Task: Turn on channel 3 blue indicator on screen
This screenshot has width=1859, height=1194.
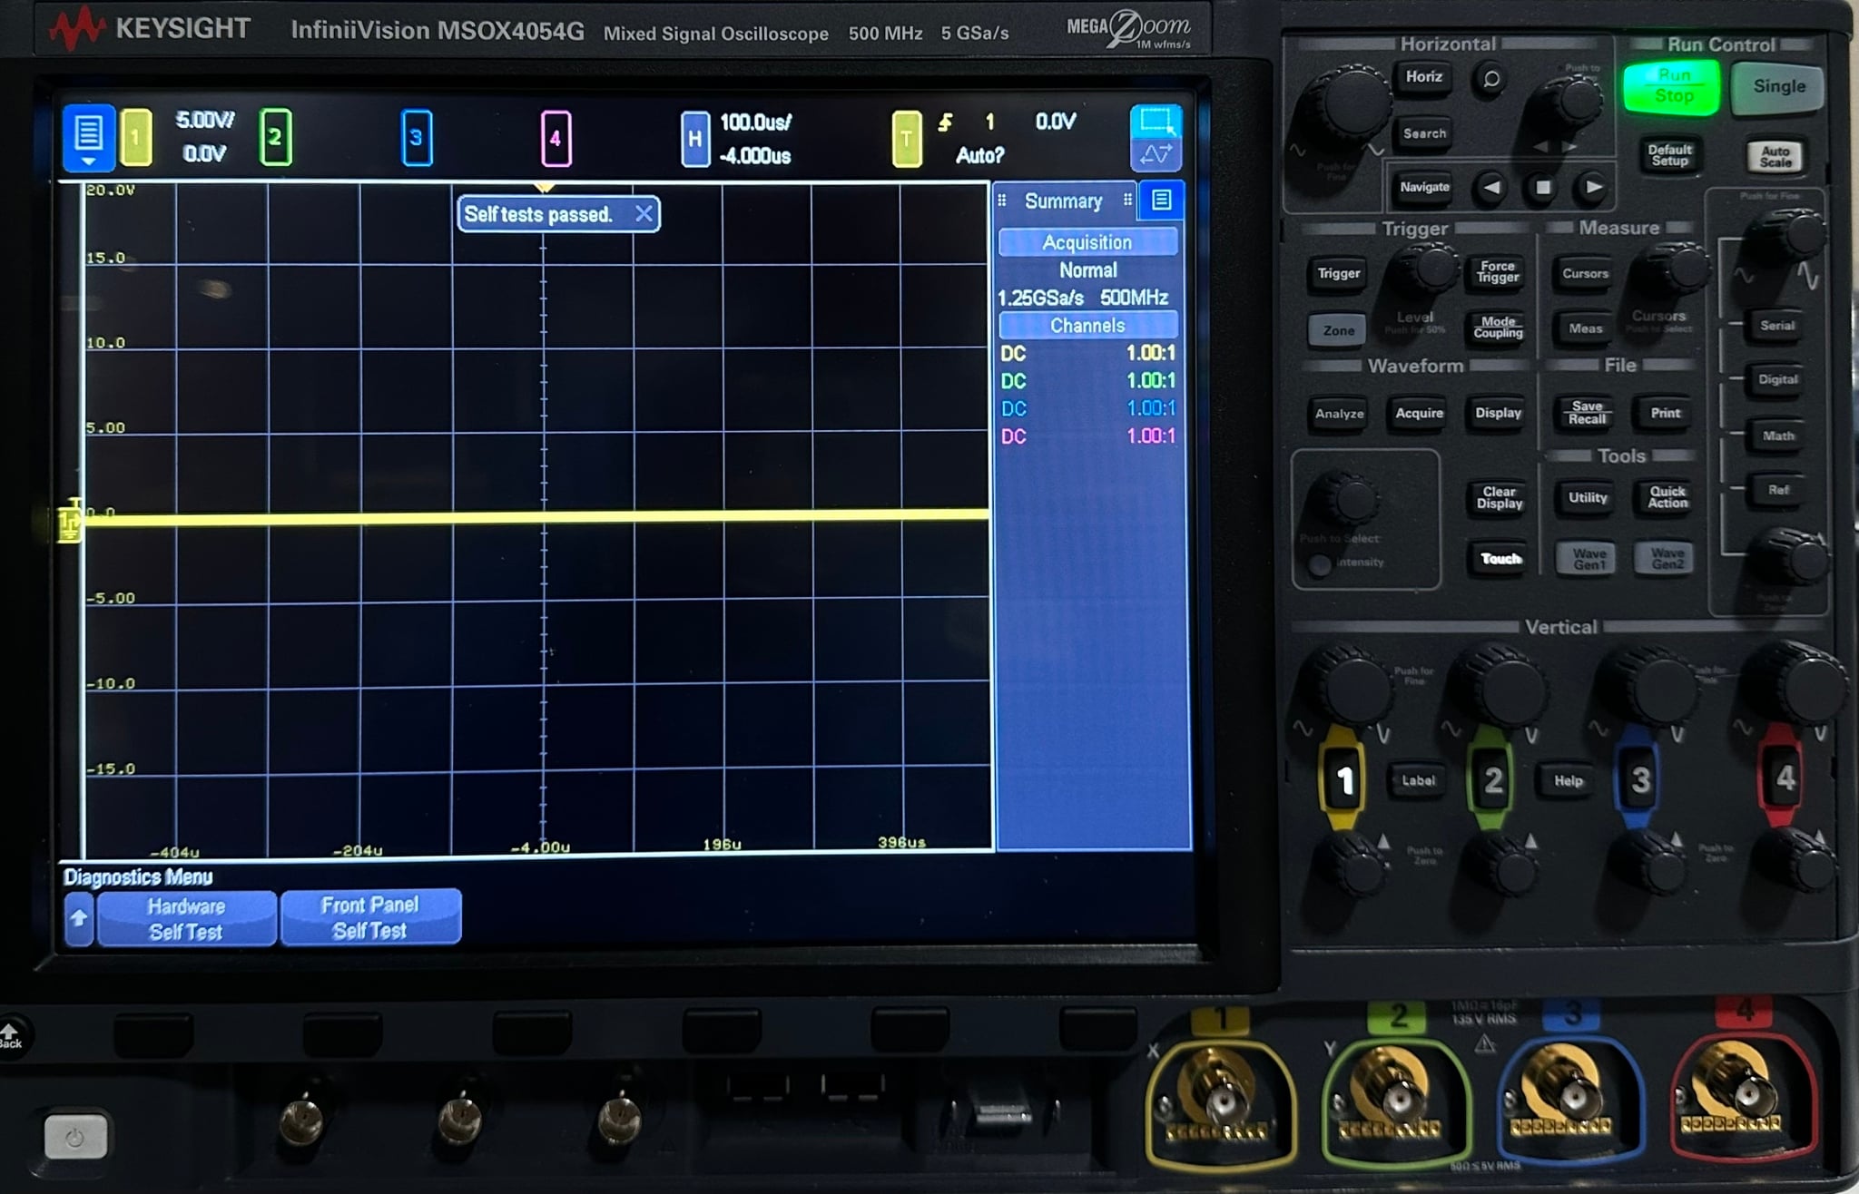Action: click(x=417, y=138)
